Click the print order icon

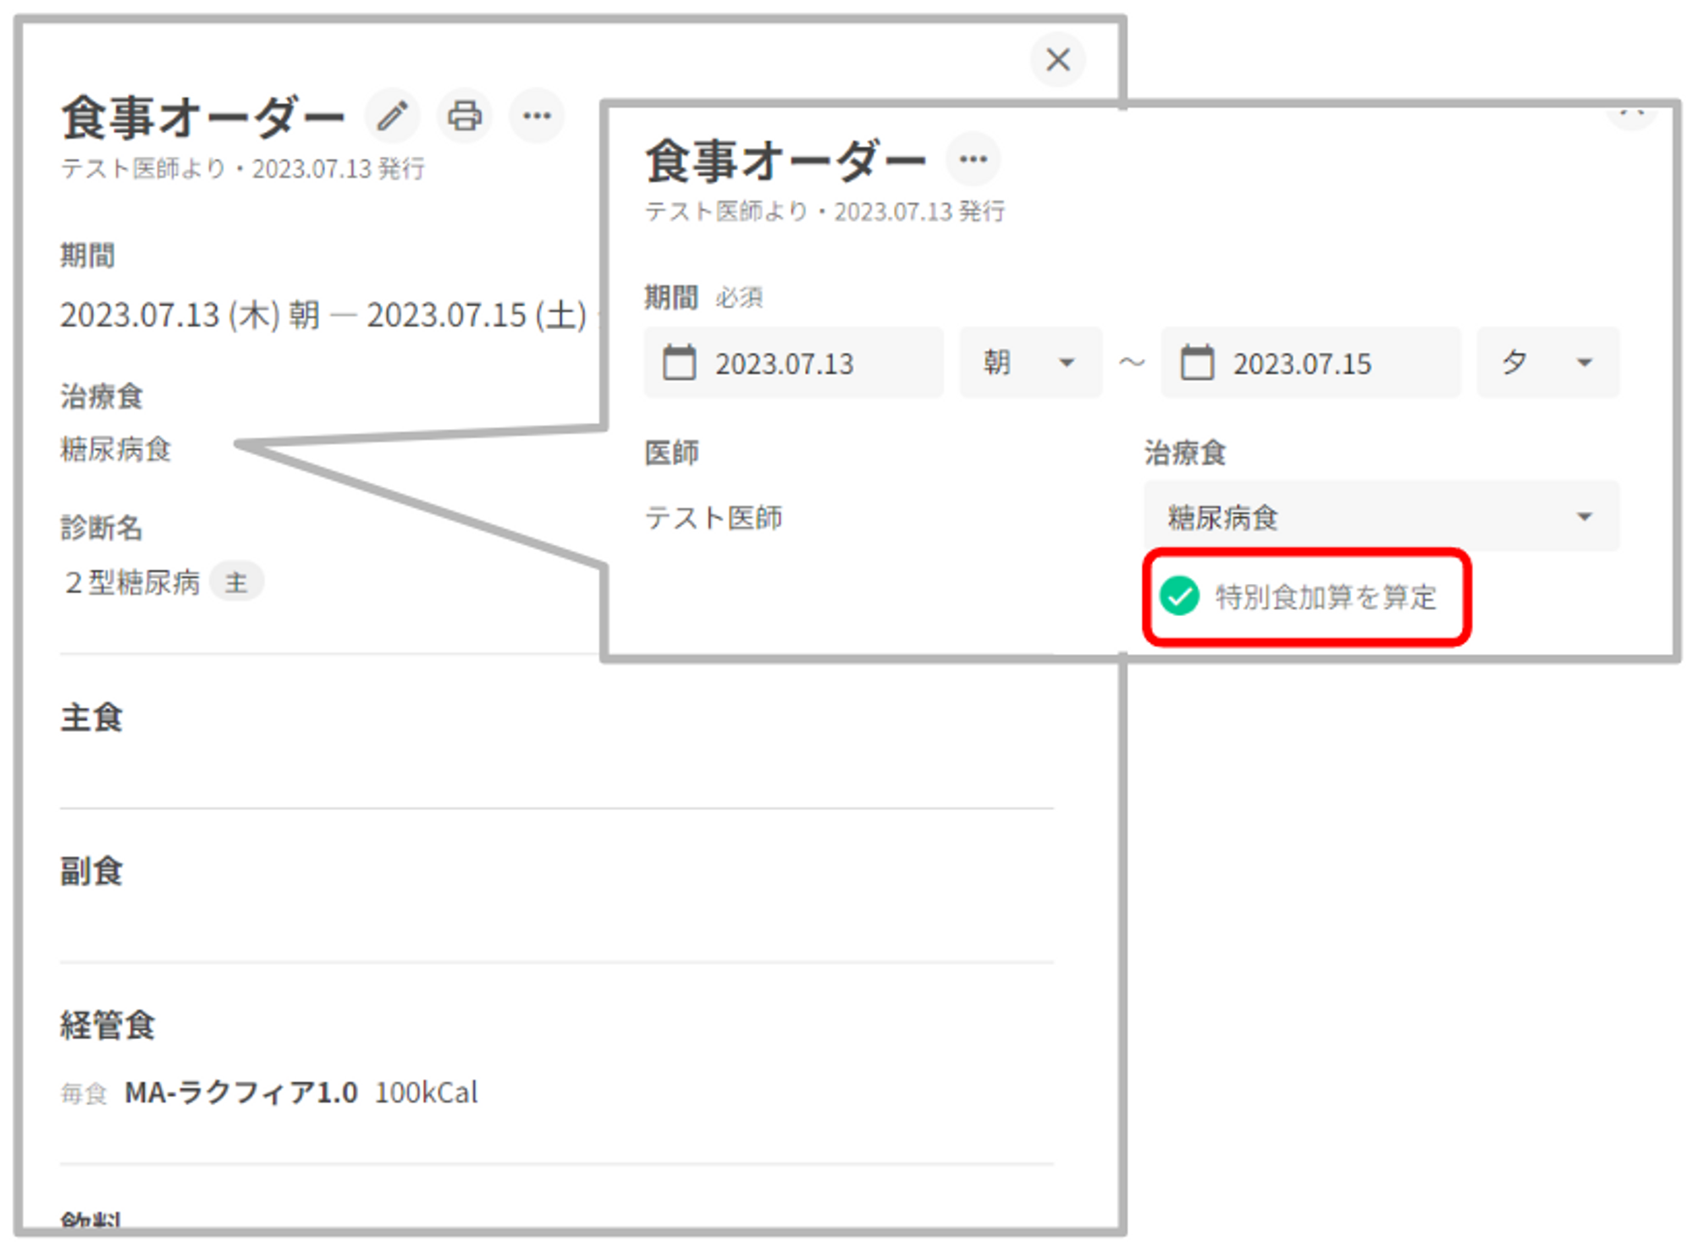[464, 116]
